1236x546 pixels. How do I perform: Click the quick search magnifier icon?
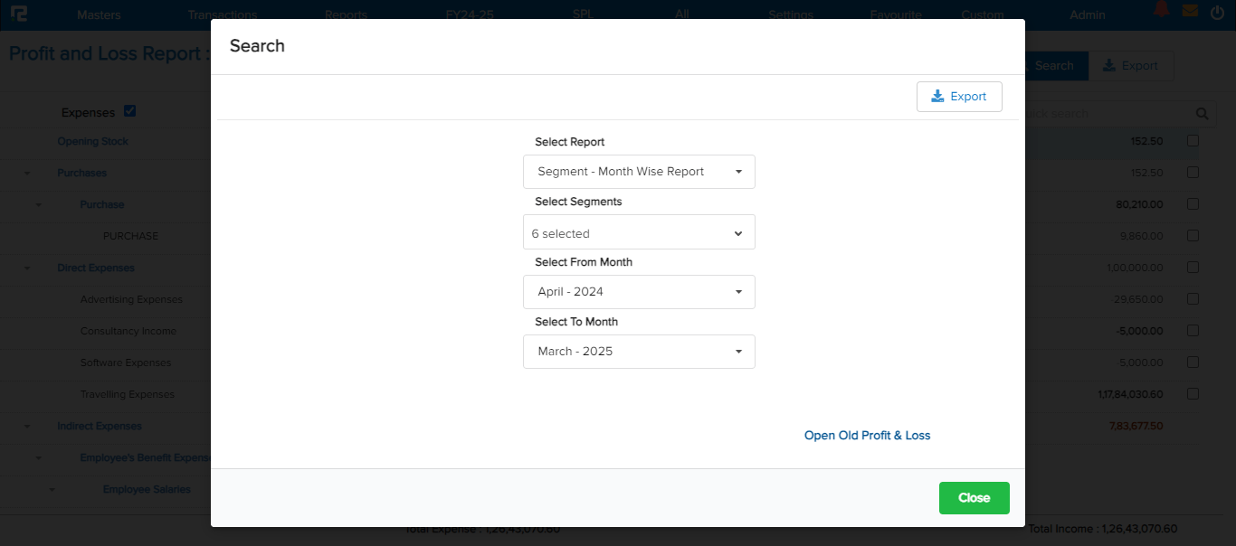point(1203,114)
